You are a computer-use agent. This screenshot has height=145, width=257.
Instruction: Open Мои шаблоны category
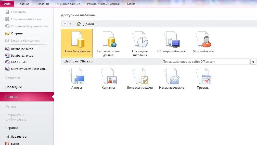[x=203, y=42]
